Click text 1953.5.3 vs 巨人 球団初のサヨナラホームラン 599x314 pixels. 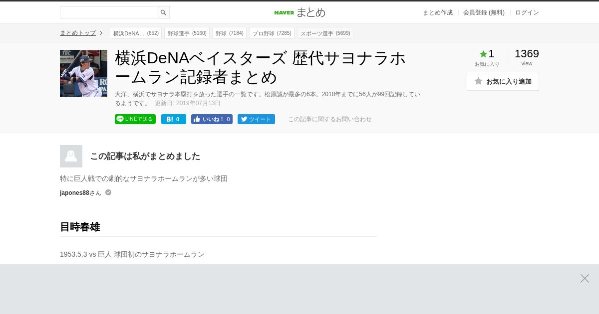tap(132, 254)
